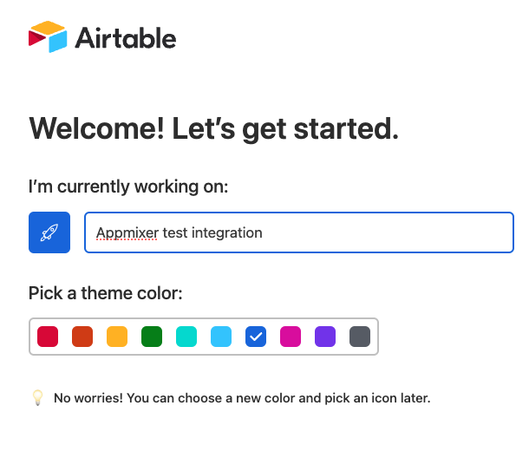Choose the gray theme color
The image size is (529, 458).
pos(360,336)
